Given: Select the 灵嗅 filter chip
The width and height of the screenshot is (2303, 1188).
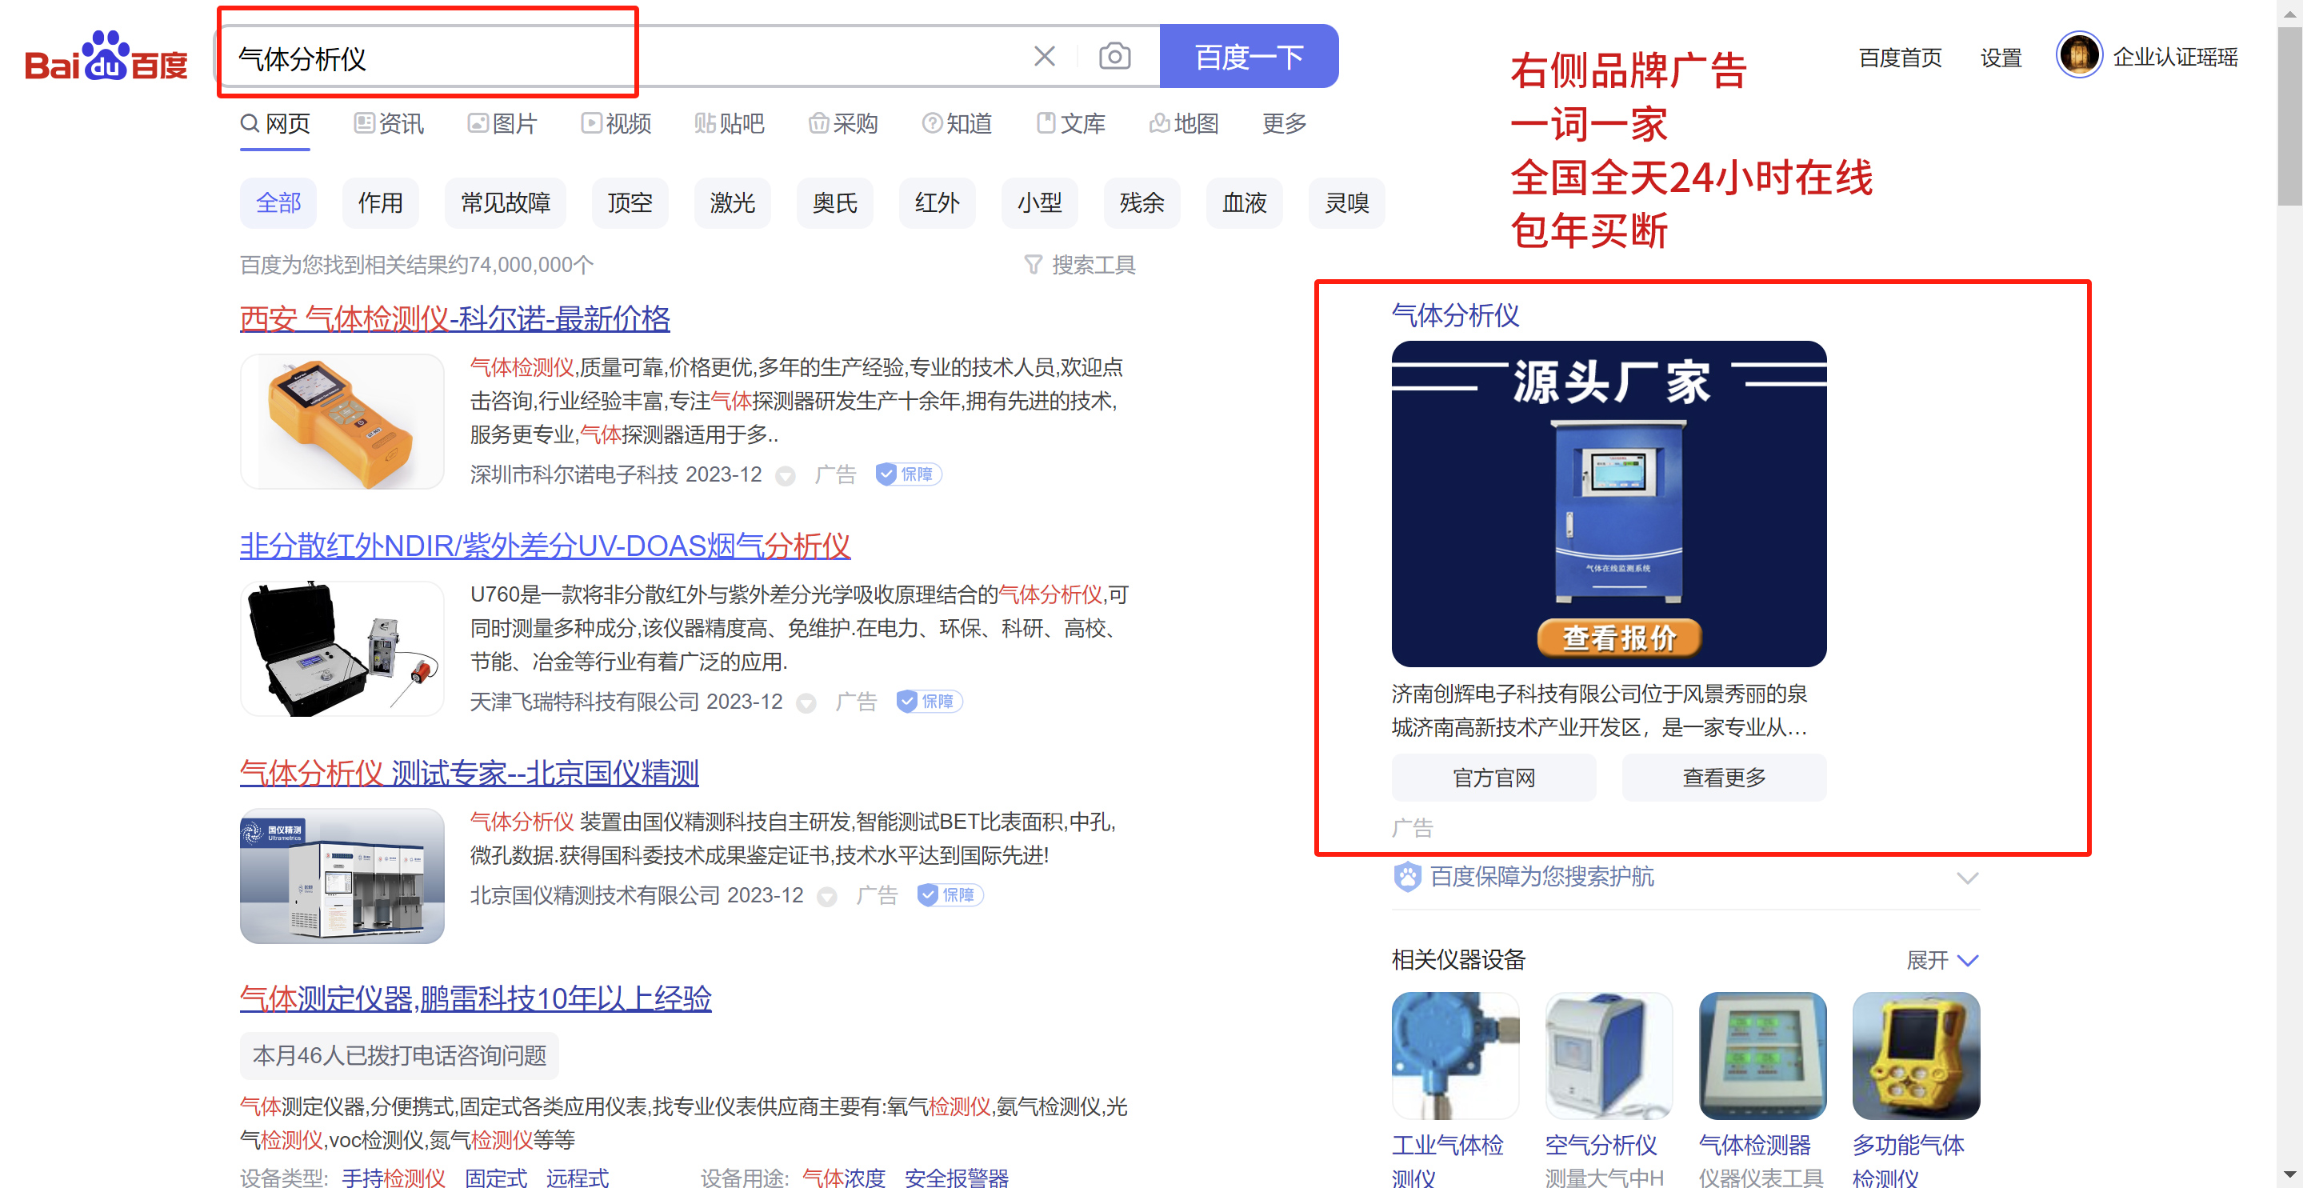Looking at the screenshot, I should (x=1346, y=203).
